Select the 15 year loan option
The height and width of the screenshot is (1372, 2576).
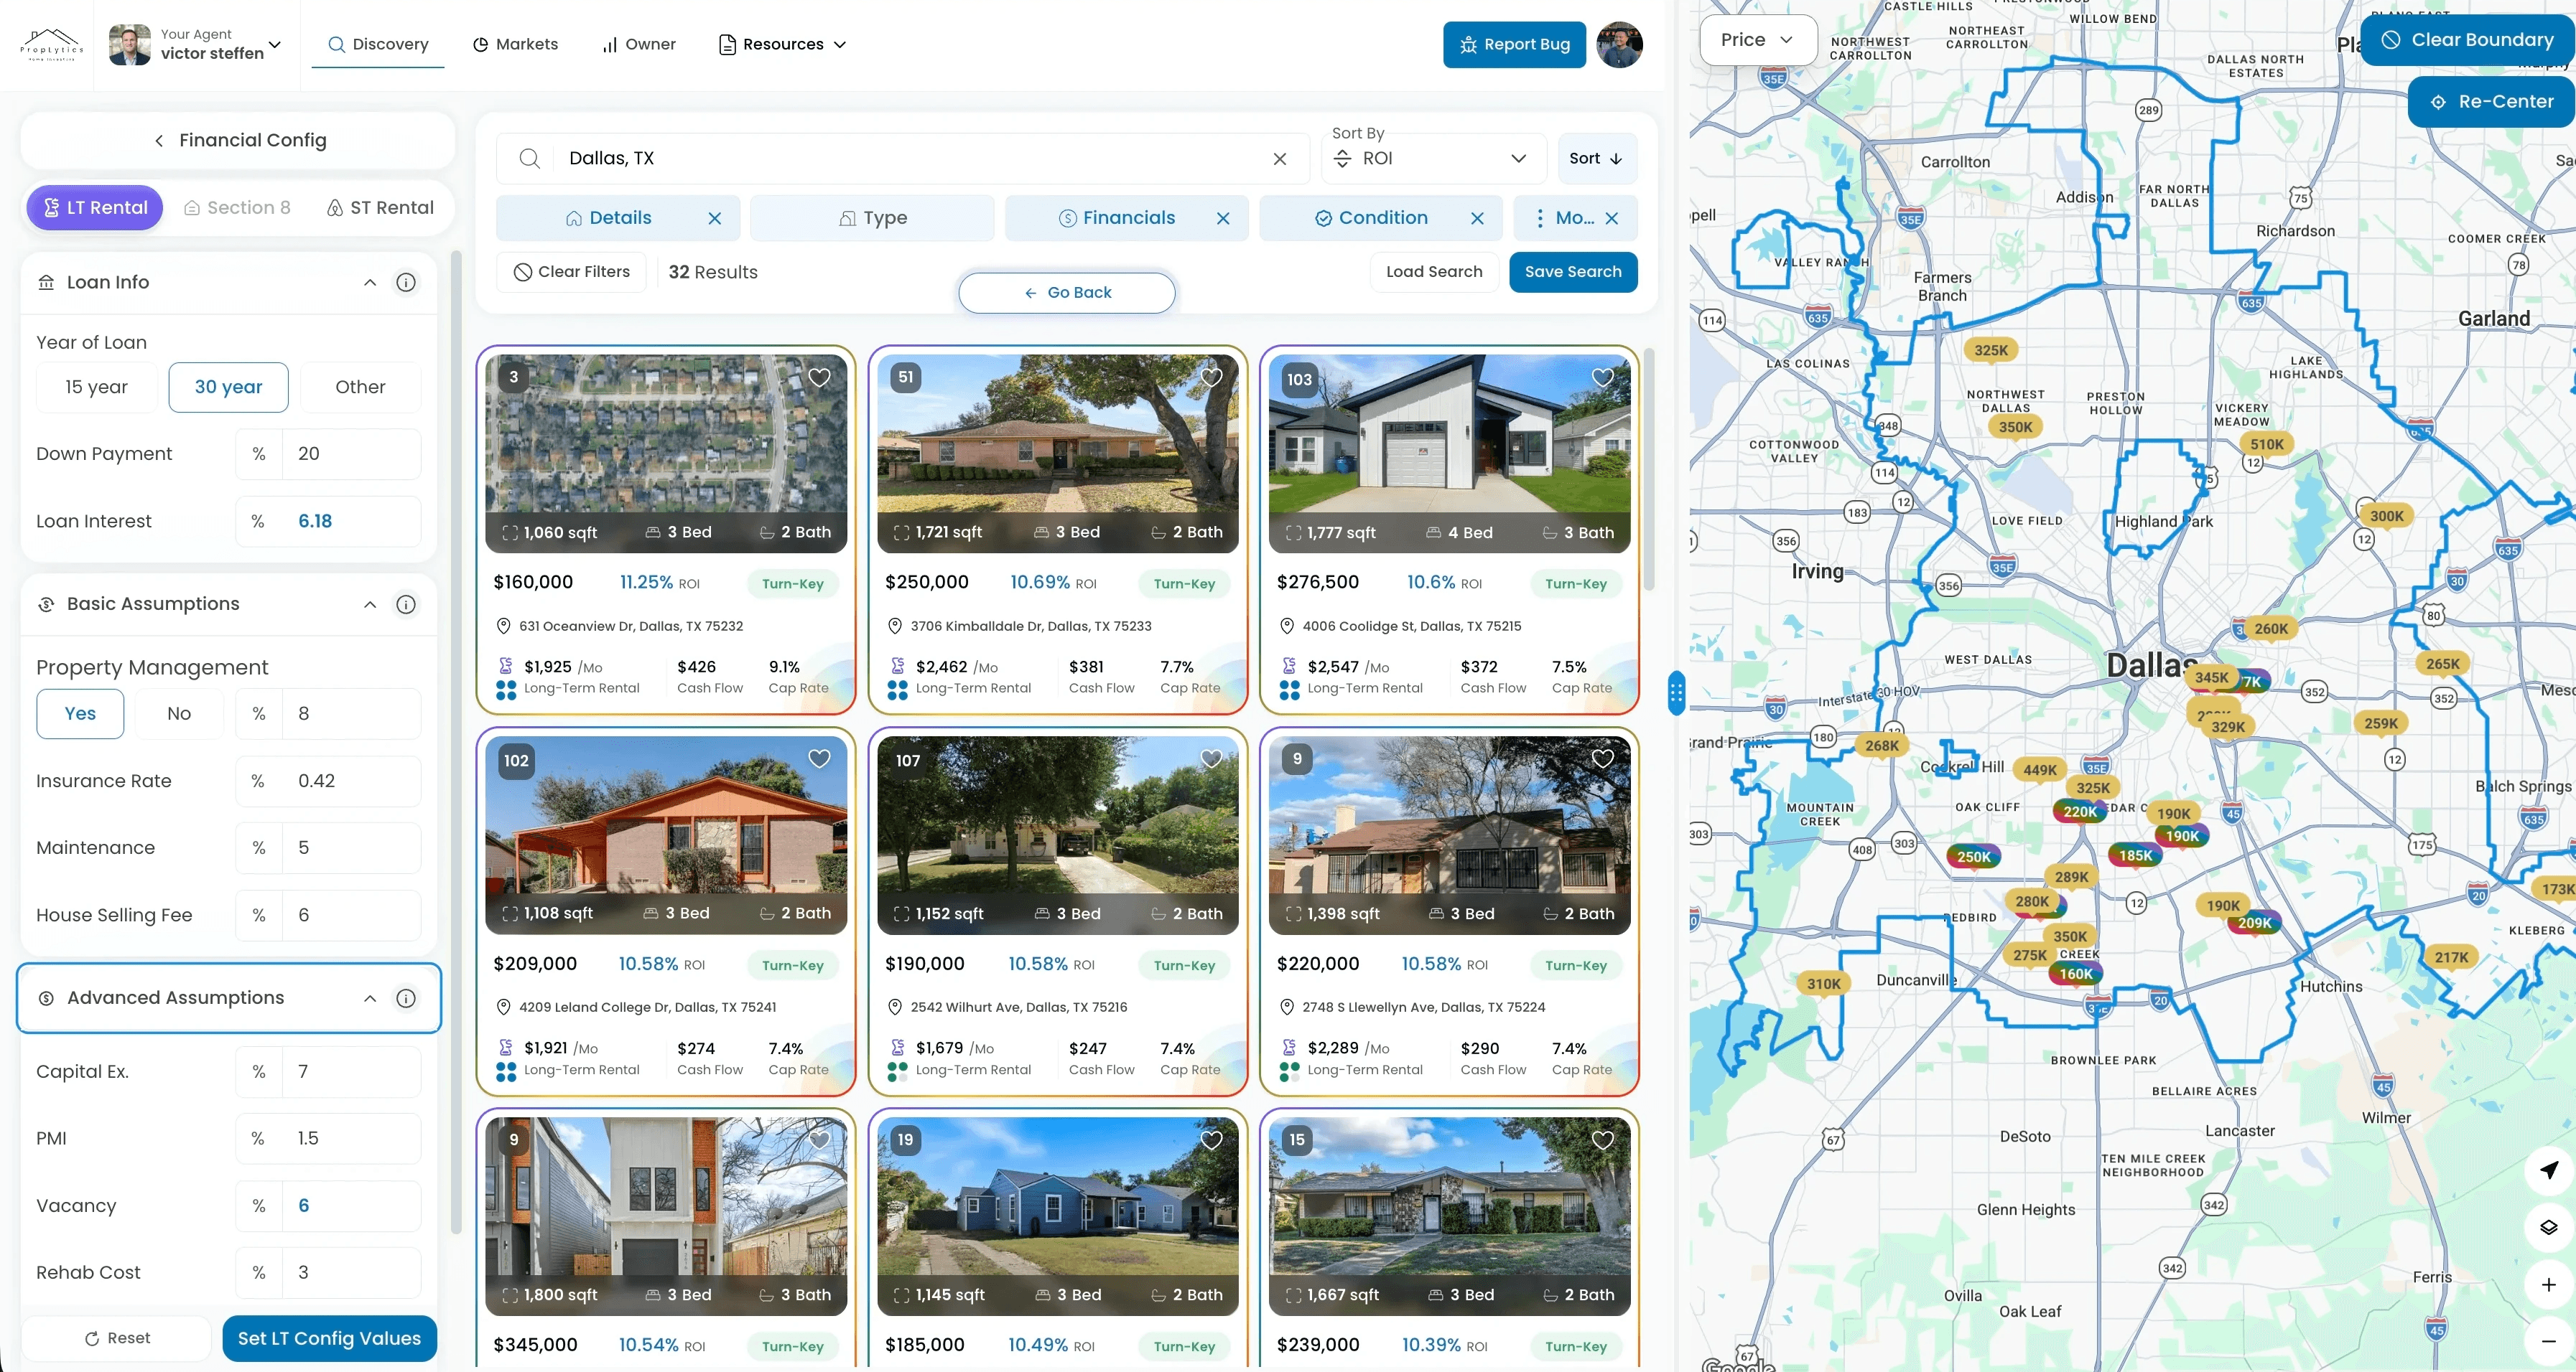click(96, 387)
